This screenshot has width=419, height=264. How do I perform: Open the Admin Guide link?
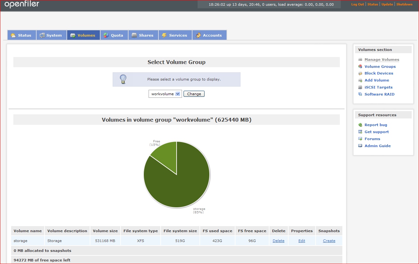378,146
